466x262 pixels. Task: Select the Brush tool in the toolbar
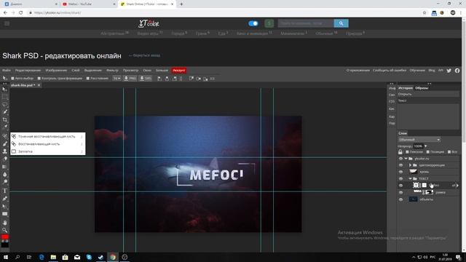tap(5, 143)
